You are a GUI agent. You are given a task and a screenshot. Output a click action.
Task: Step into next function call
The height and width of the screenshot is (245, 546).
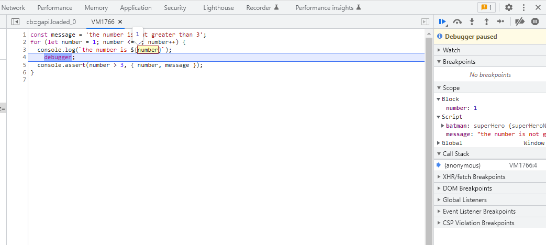(472, 21)
